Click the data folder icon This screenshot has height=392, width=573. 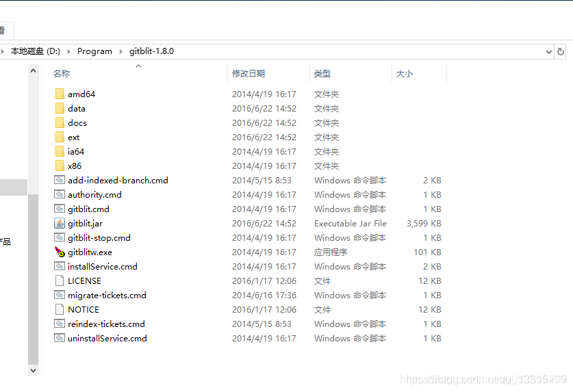(x=60, y=108)
